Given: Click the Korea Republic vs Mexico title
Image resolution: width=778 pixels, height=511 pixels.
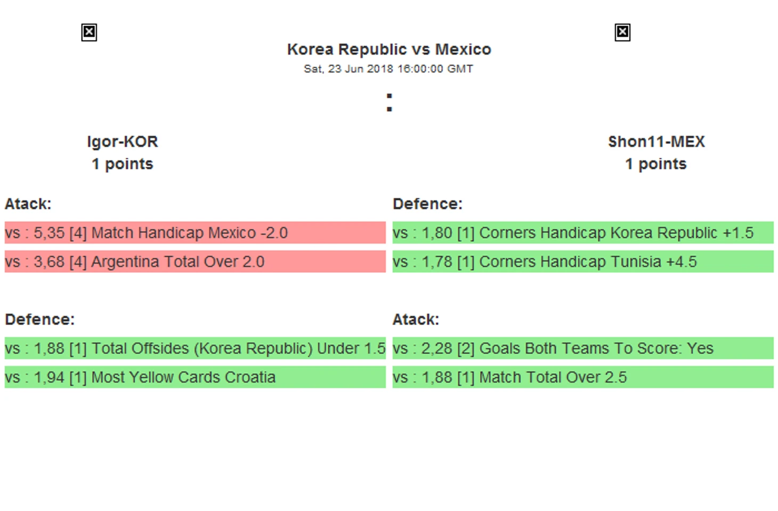Looking at the screenshot, I should (389, 50).
